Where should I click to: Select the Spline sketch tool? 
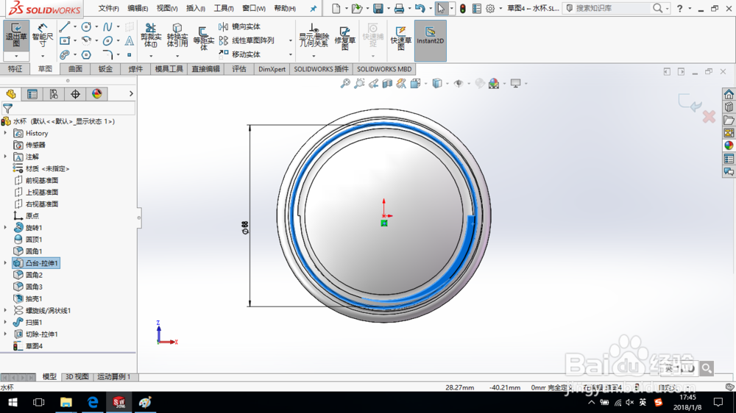click(x=107, y=26)
